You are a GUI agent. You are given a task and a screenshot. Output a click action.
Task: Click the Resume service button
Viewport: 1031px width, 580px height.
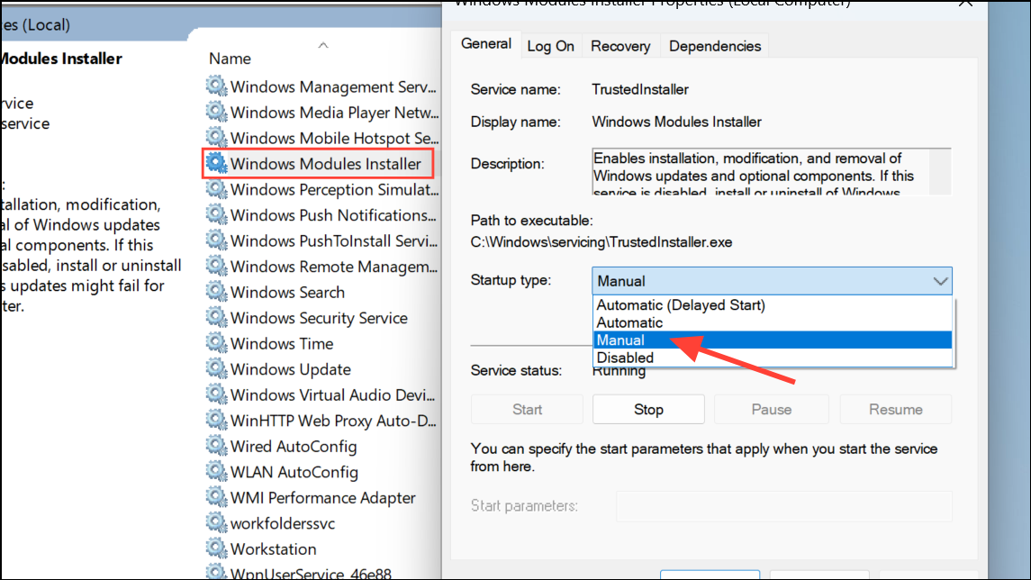pos(896,409)
